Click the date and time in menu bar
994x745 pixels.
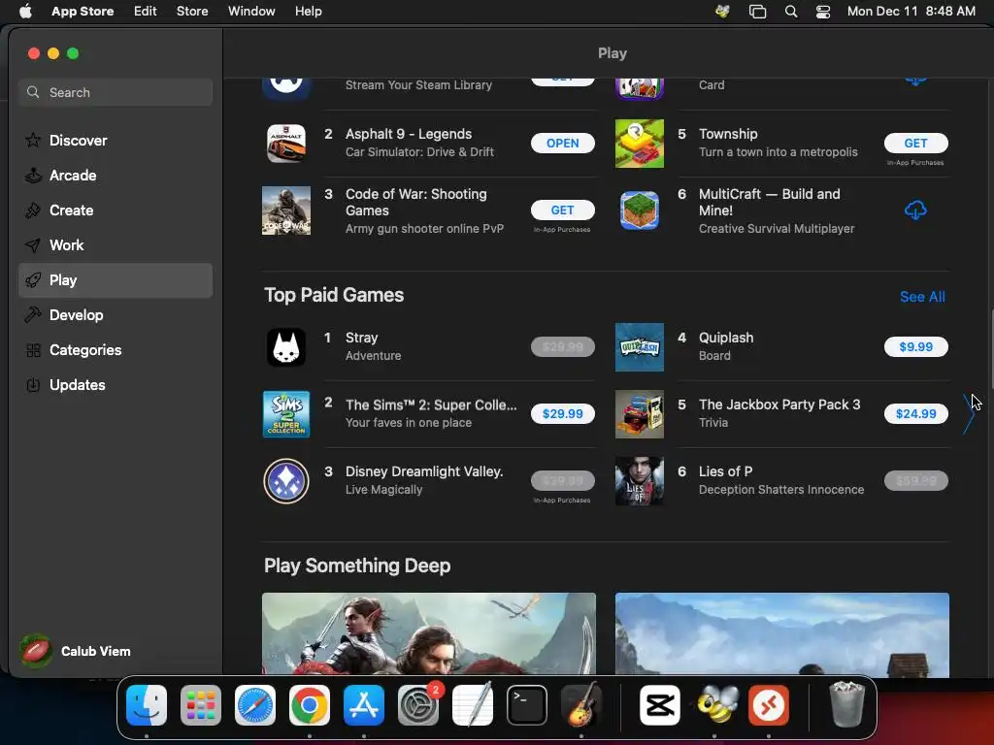click(911, 12)
